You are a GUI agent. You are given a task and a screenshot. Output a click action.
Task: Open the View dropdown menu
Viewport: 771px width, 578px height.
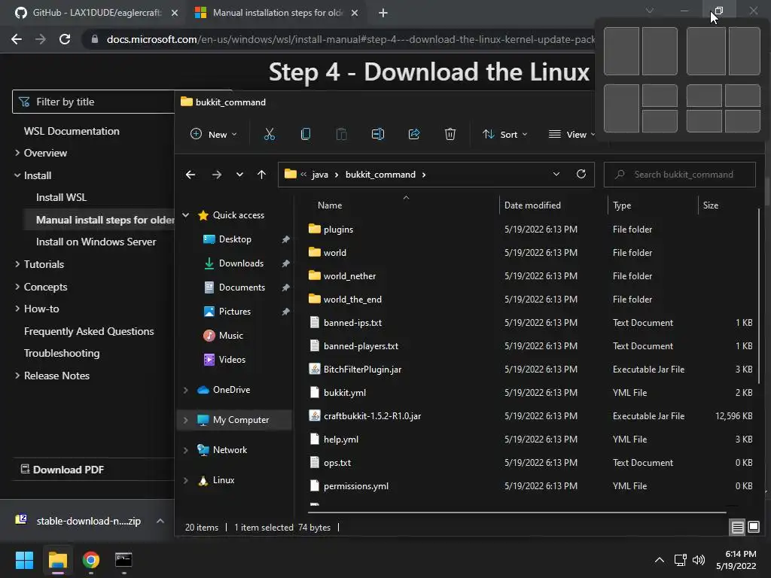click(x=572, y=134)
